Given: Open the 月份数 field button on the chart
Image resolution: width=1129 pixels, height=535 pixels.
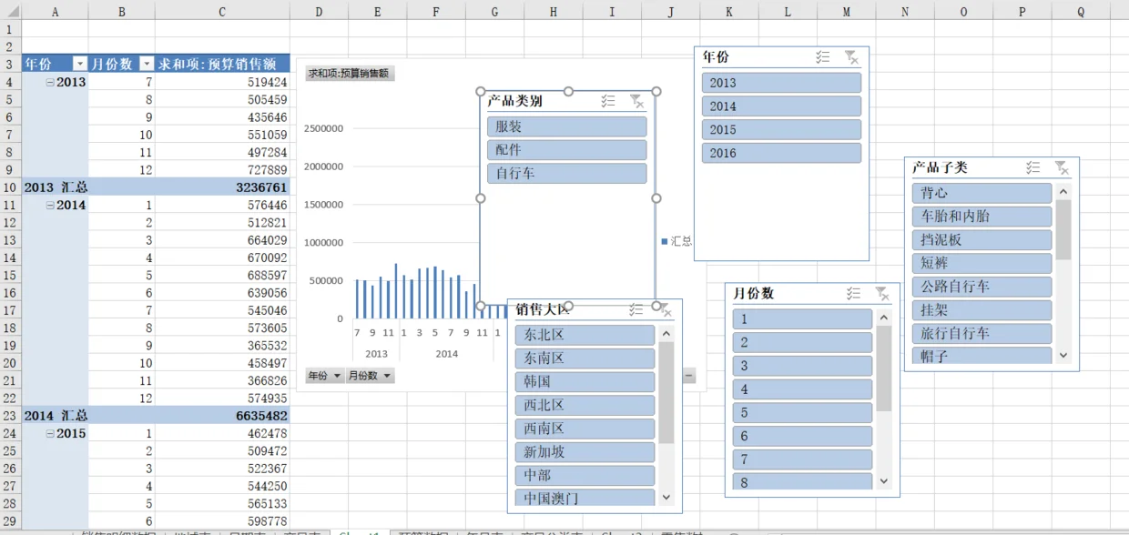Looking at the screenshot, I should tap(370, 376).
